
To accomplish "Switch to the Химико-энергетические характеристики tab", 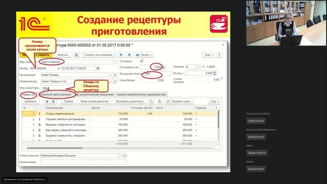I will click(142, 95).
